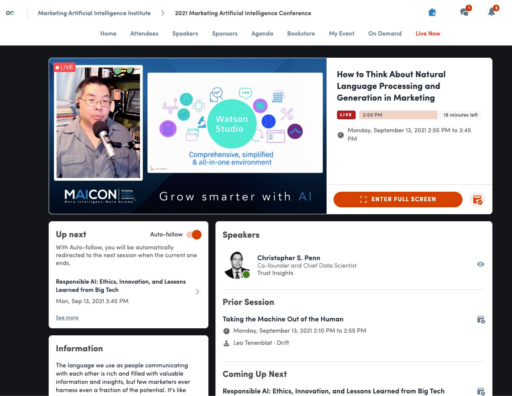
Task: Open the Speakers navigation tab
Action: click(185, 33)
